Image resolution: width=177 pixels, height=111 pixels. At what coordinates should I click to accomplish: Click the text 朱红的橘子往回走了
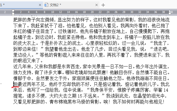(x=34, y=32)
